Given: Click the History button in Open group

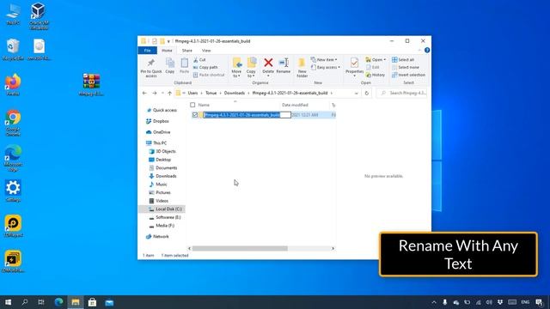Looking at the screenshot, I should click(376, 75).
